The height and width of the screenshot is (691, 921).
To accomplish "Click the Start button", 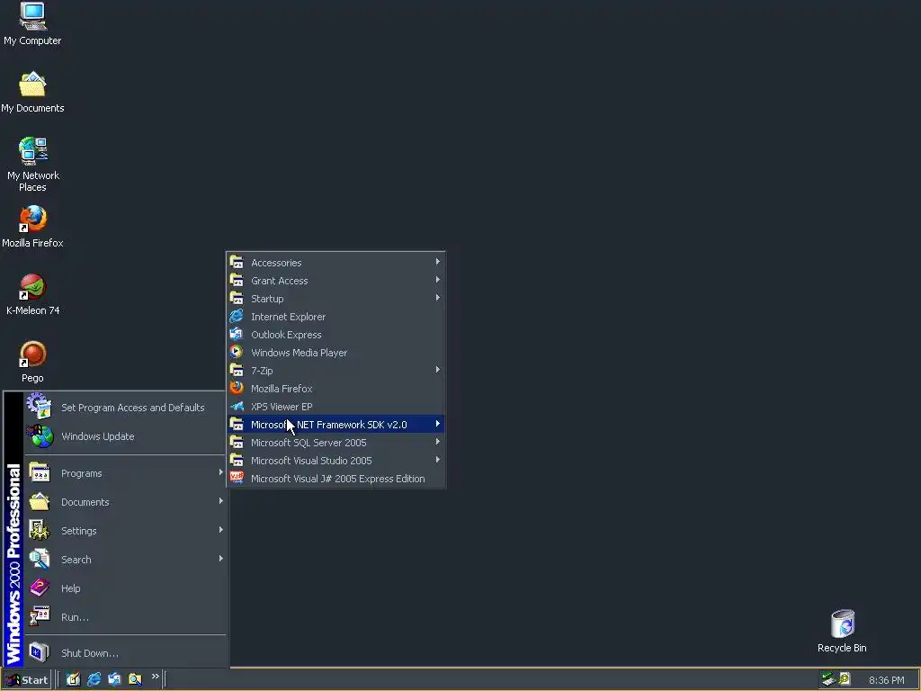I will coord(26,680).
